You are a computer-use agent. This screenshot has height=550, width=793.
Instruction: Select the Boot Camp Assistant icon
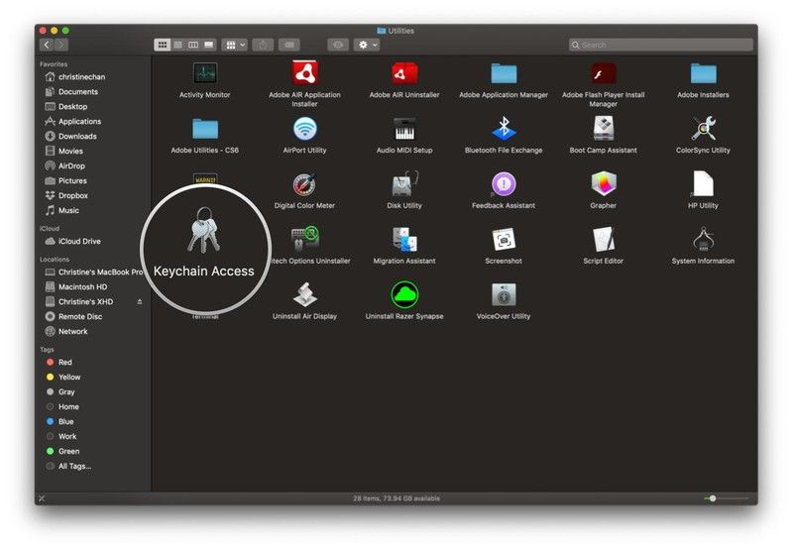click(603, 129)
